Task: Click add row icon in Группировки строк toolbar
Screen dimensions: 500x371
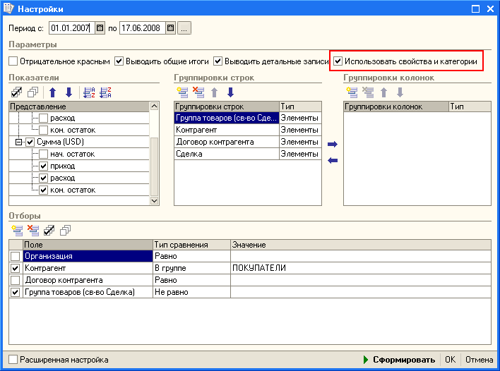Action: click(x=182, y=92)
